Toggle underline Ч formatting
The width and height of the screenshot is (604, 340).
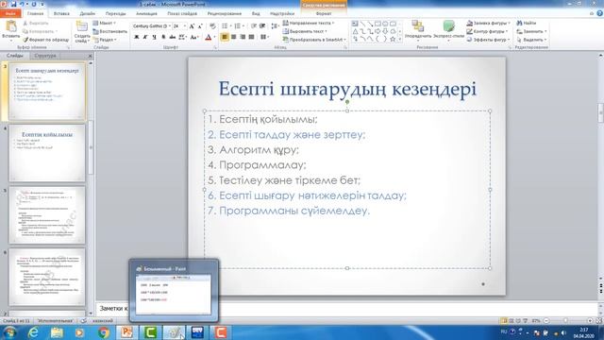(154, 37)
